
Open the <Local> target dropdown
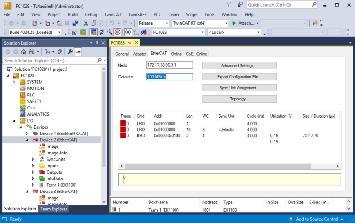click(258, 32)
